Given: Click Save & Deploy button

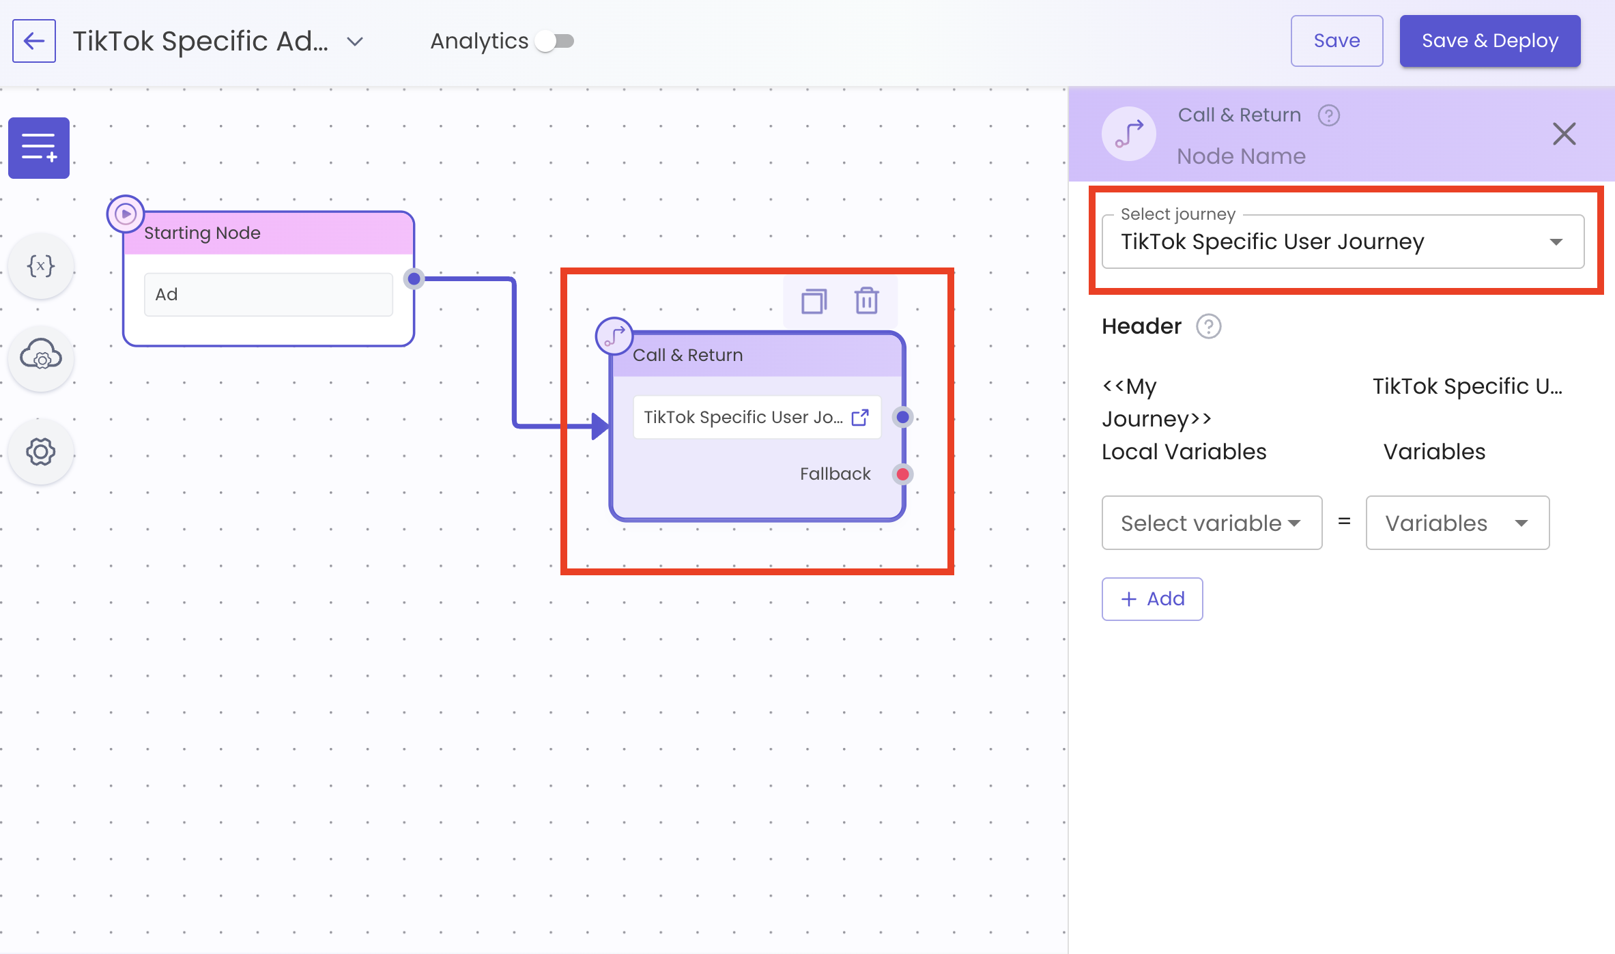Looking at the screenshot, I should [1489, 41].
